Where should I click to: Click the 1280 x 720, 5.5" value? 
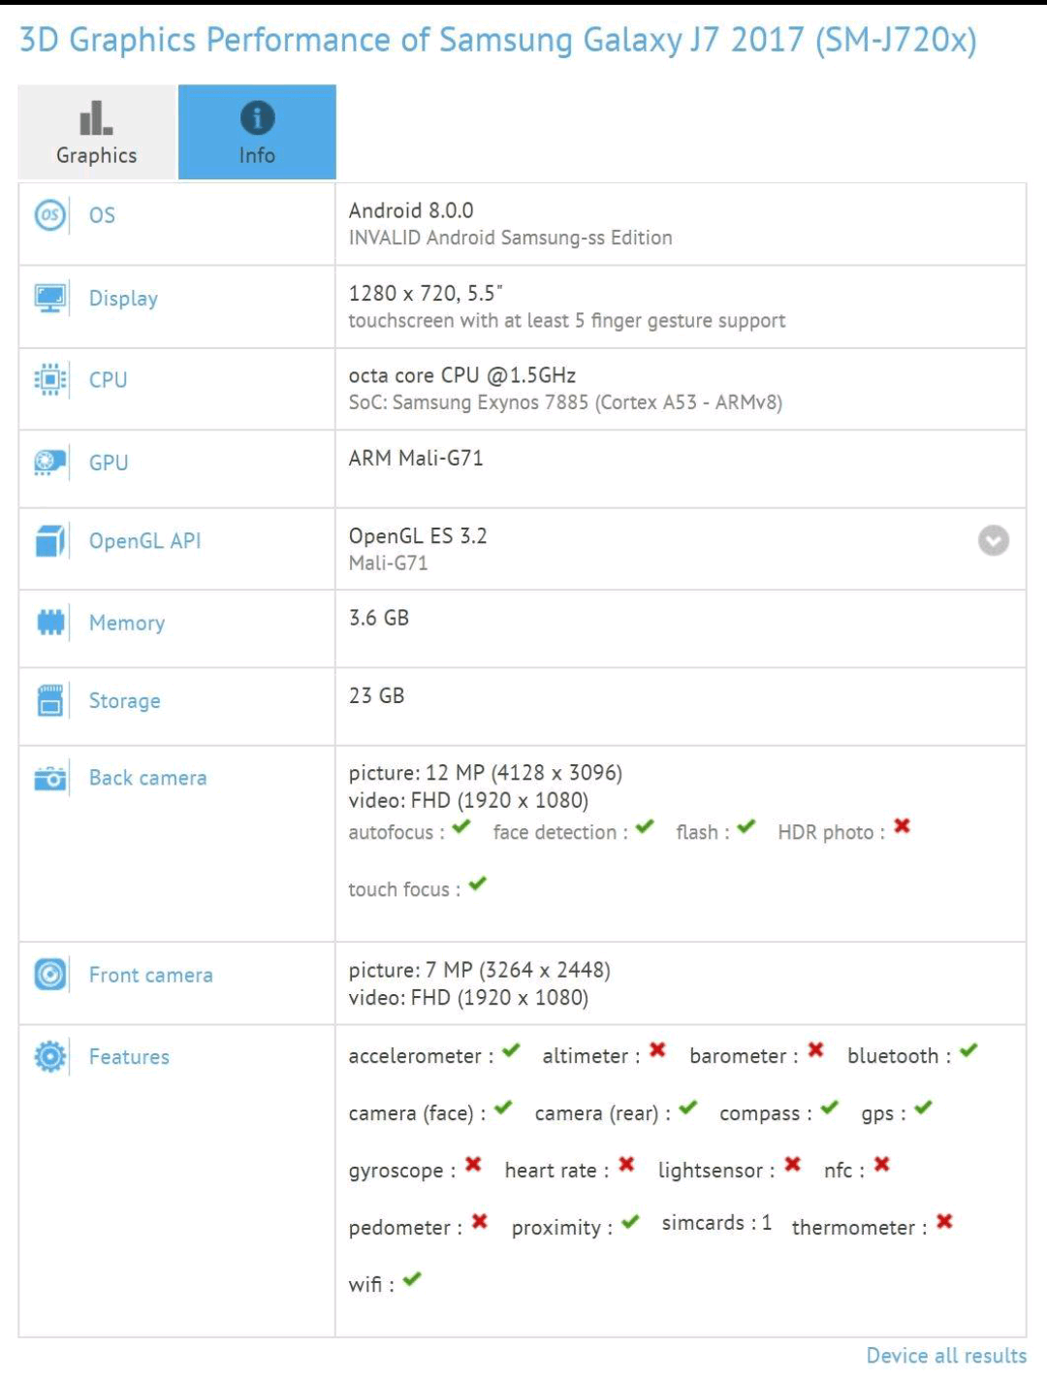[x=426, y=293]
